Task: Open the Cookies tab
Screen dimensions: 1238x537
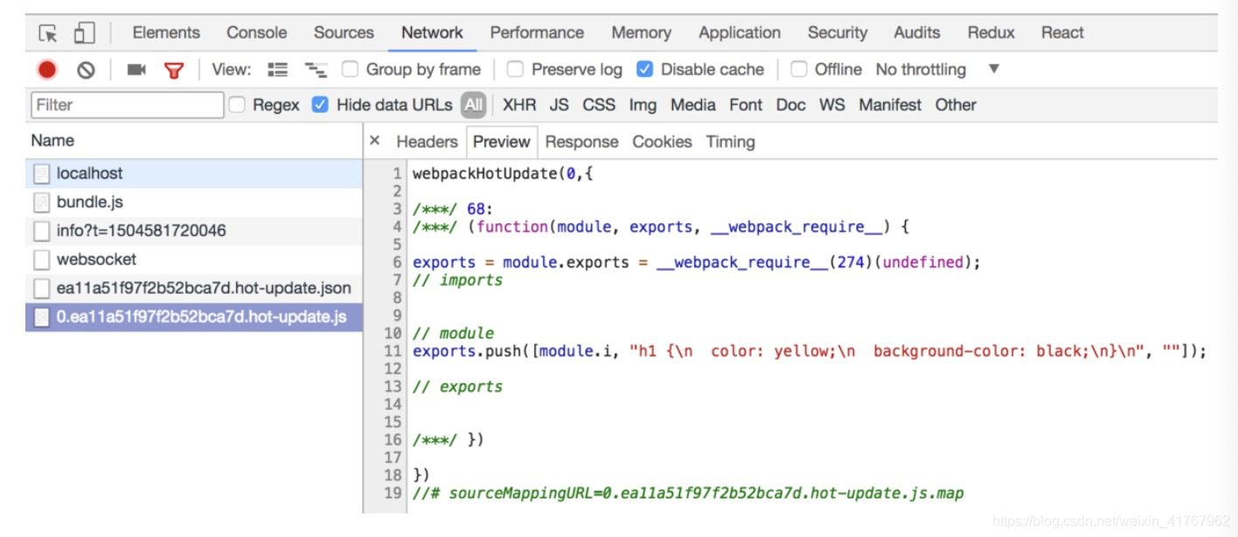Action: [662, 142]
